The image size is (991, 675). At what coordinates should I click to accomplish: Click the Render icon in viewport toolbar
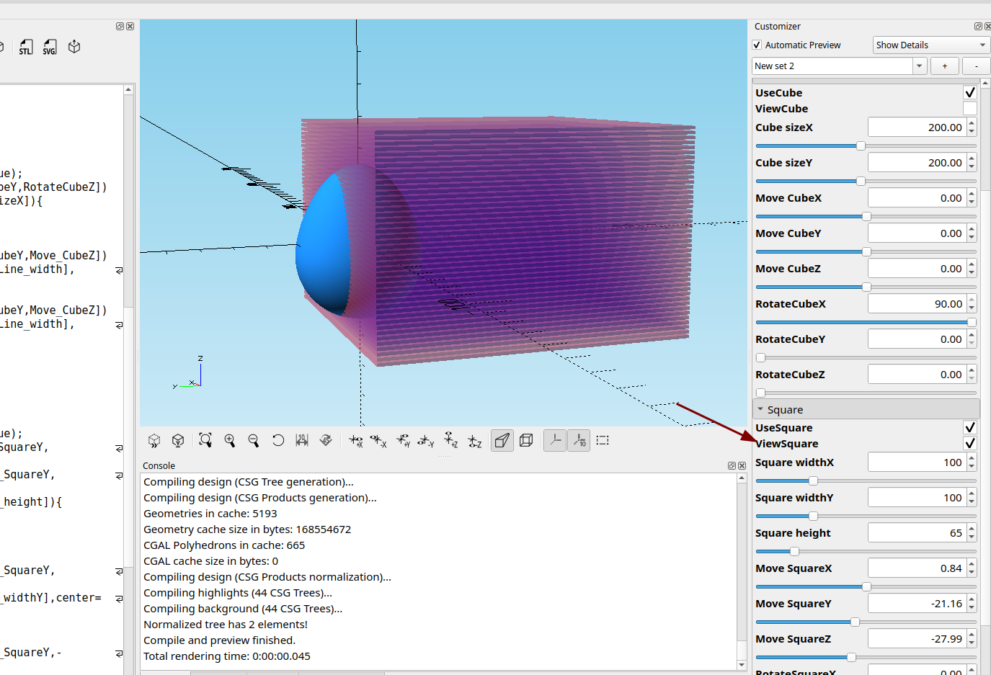tap(178, 440)
